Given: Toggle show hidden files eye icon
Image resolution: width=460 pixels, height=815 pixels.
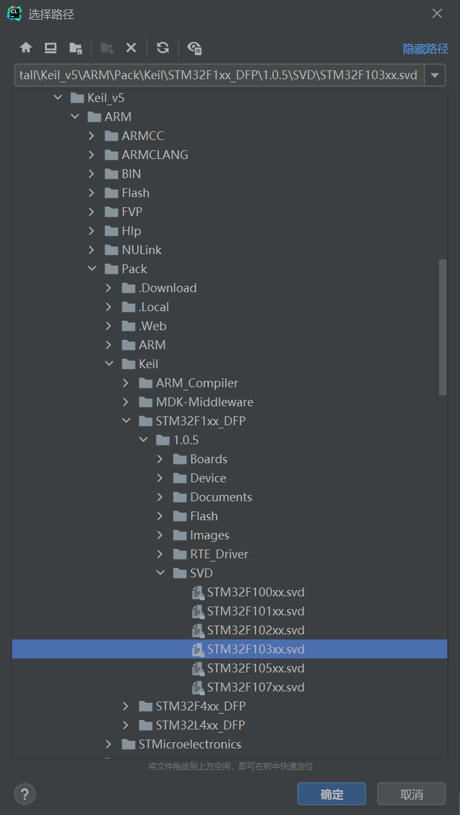Looking at the screenshot, I should 195,48.
